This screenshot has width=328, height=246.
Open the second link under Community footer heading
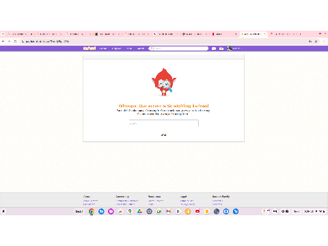(x=126, y=204)
